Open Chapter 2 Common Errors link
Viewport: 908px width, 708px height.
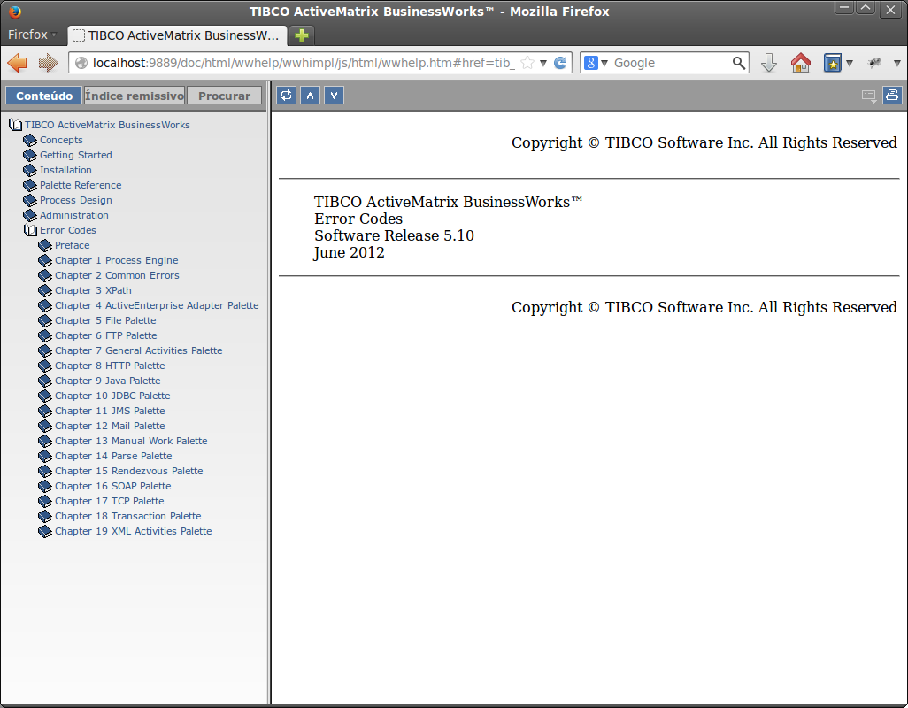[117, 275]
